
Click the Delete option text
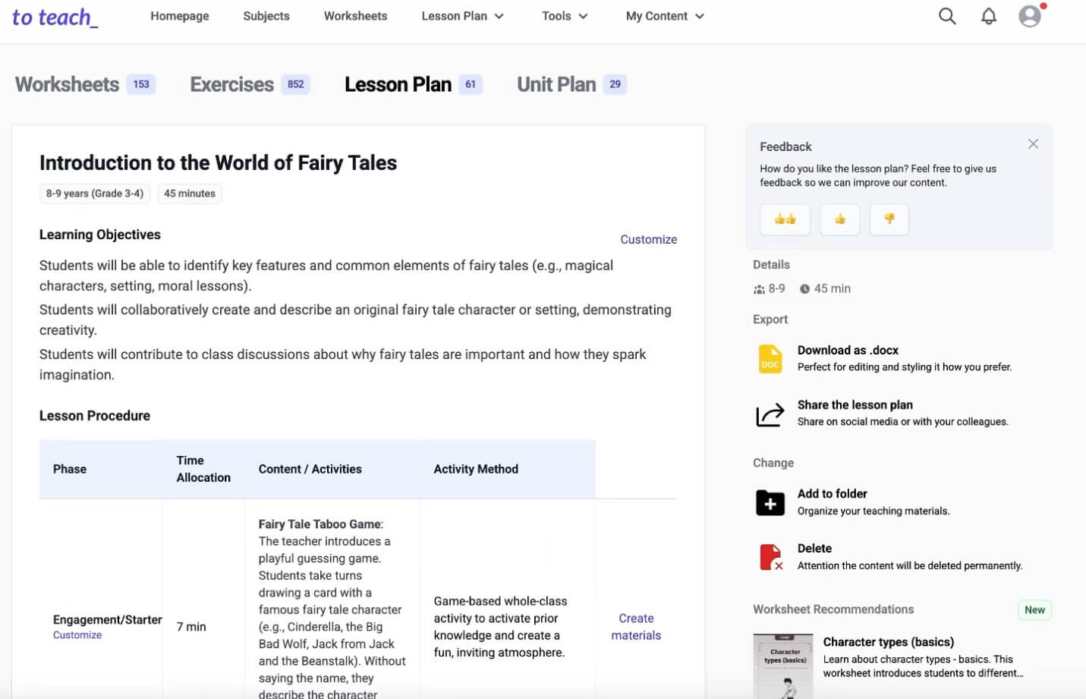coord(814,548)
